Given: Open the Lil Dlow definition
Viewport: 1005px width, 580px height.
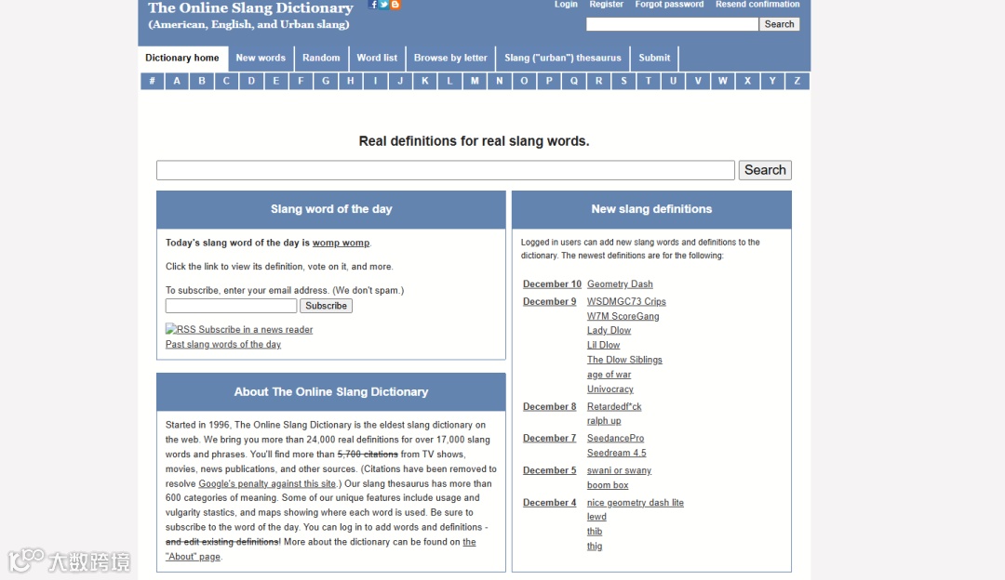Looking at the screenshot, I should click(x=603, y=345).
